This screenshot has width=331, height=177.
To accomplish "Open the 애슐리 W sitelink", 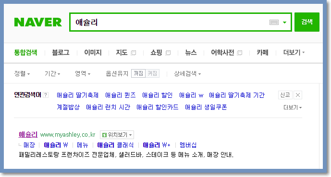I will (x=56, y=145).
